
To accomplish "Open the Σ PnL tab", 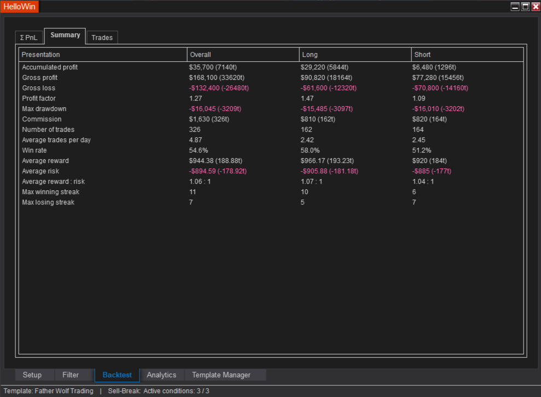I will point(29,38).
